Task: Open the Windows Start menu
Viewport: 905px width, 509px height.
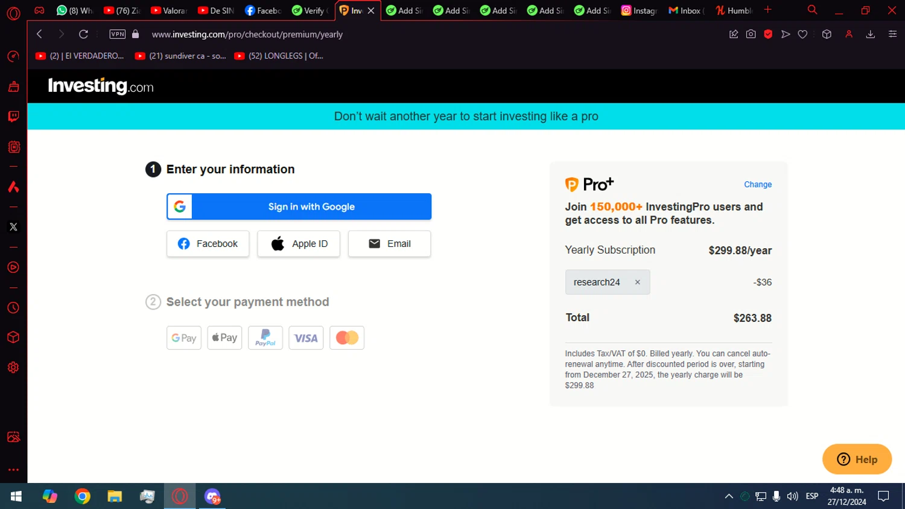Action: coord(16,496)
